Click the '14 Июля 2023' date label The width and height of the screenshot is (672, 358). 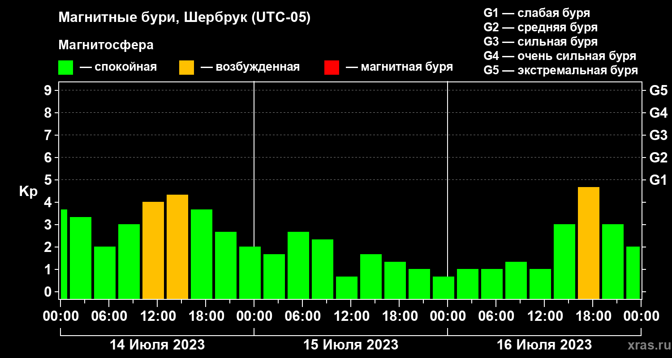[157, 345]
